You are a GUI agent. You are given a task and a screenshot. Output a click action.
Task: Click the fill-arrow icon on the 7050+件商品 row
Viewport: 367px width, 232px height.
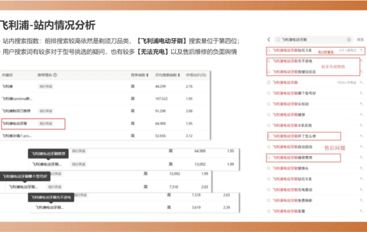(x=361, y=82)
